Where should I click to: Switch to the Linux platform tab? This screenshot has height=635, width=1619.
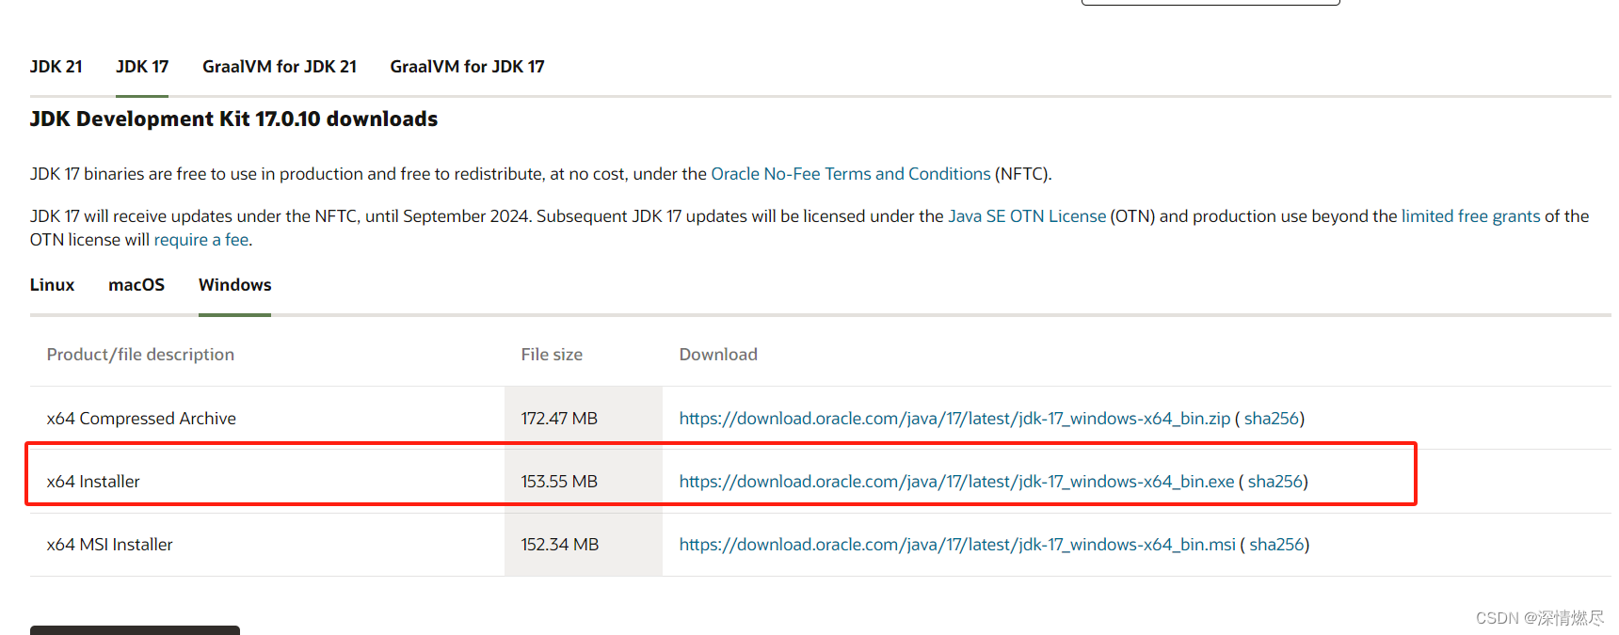(x=52, y=284)
